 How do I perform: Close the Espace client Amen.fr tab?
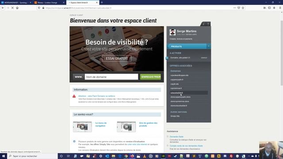[x=97, y=3]
